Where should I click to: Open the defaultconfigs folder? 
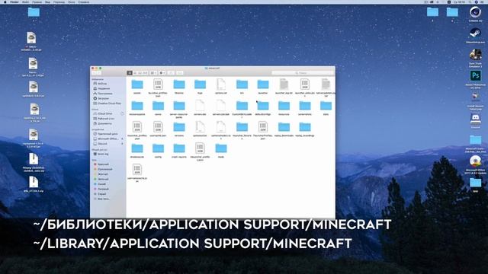coord(263,106)
